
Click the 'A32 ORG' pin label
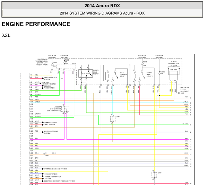pos(34,153)
